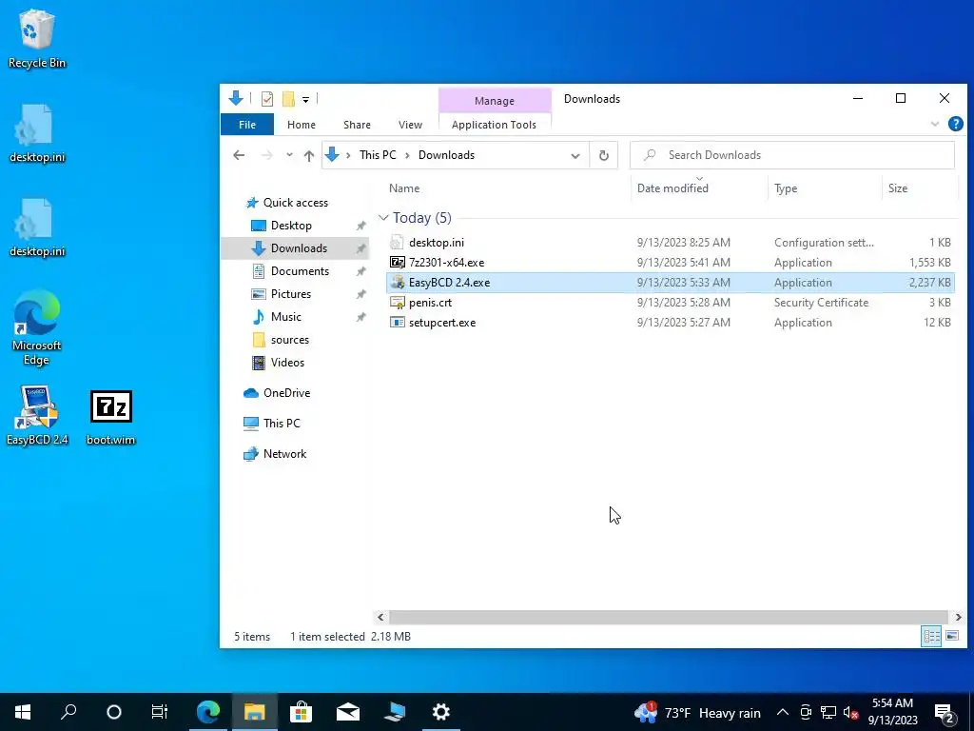Open recent locations dropdown

[x=289, y=155]
